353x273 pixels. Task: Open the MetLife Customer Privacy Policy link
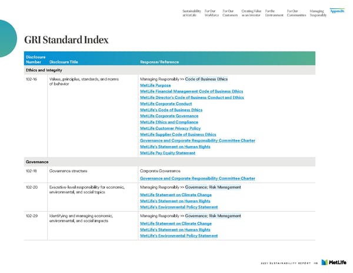click(170, 128)
